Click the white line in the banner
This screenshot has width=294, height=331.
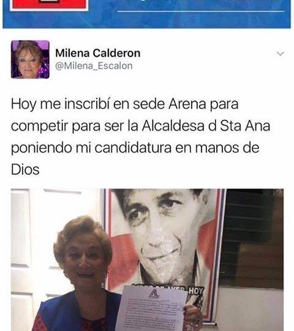[201, 11]
